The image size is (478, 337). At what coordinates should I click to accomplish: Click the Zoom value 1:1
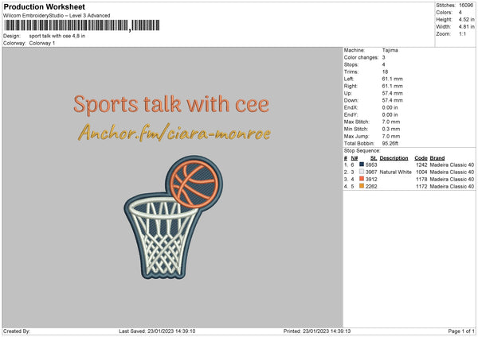click(x=462, y=33)
